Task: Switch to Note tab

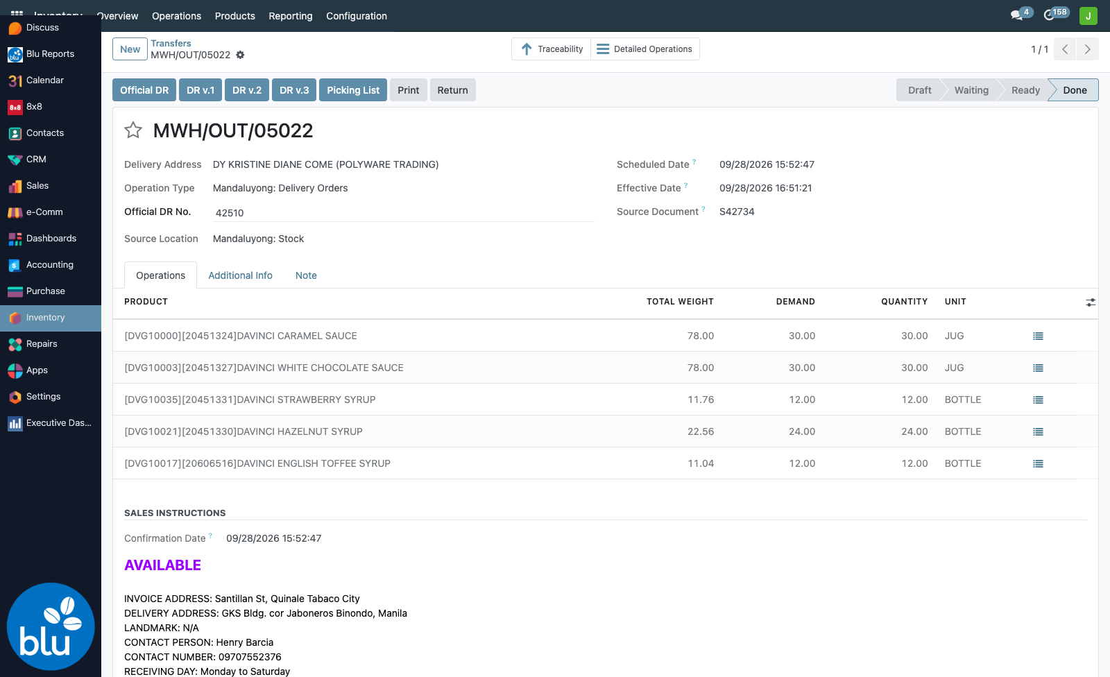Action: pos(306,275)
